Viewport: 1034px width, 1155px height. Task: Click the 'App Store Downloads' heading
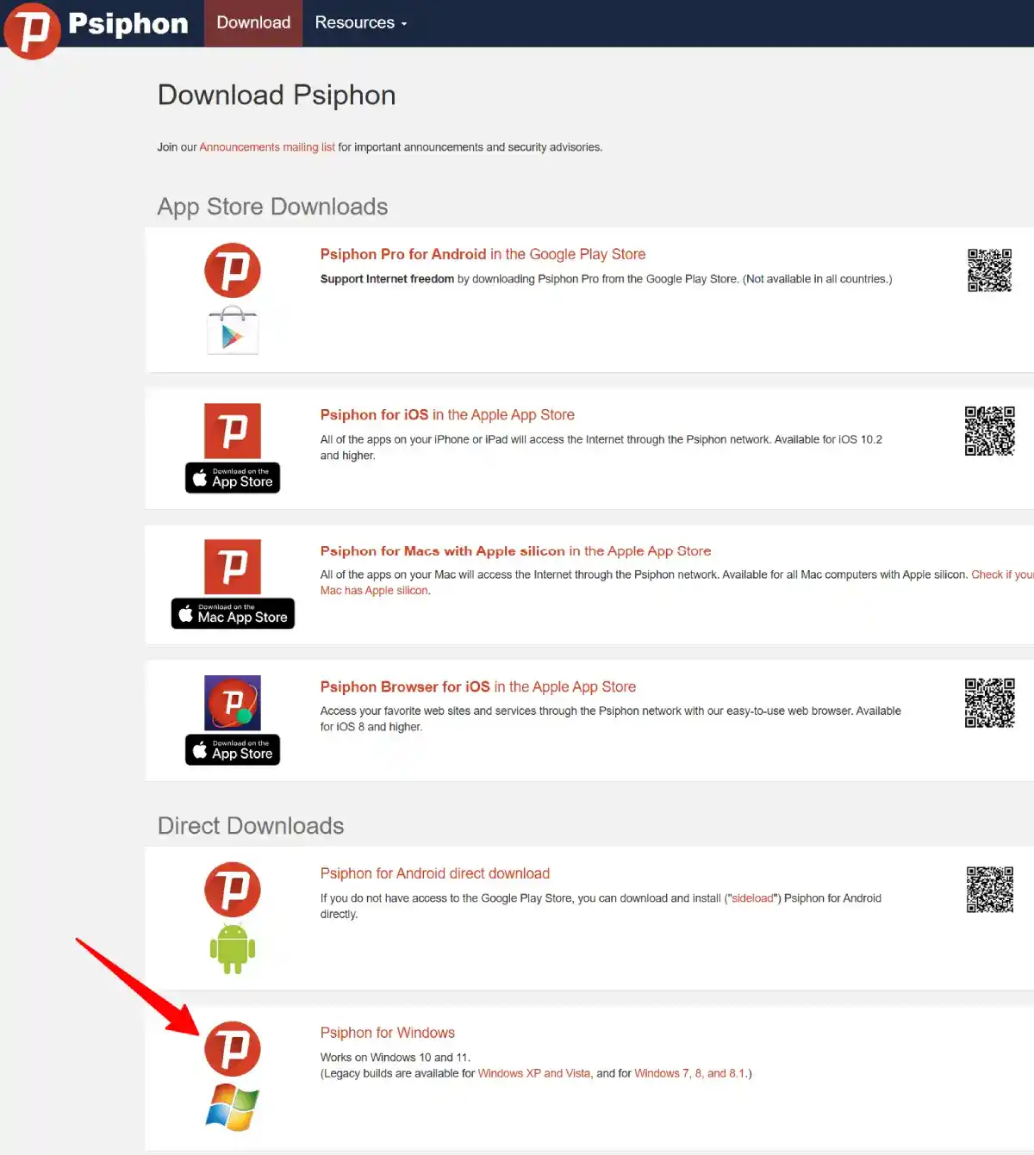point(272,207)
